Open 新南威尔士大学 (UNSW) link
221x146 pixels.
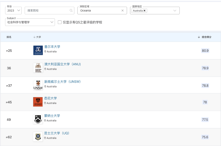[62, 82]
